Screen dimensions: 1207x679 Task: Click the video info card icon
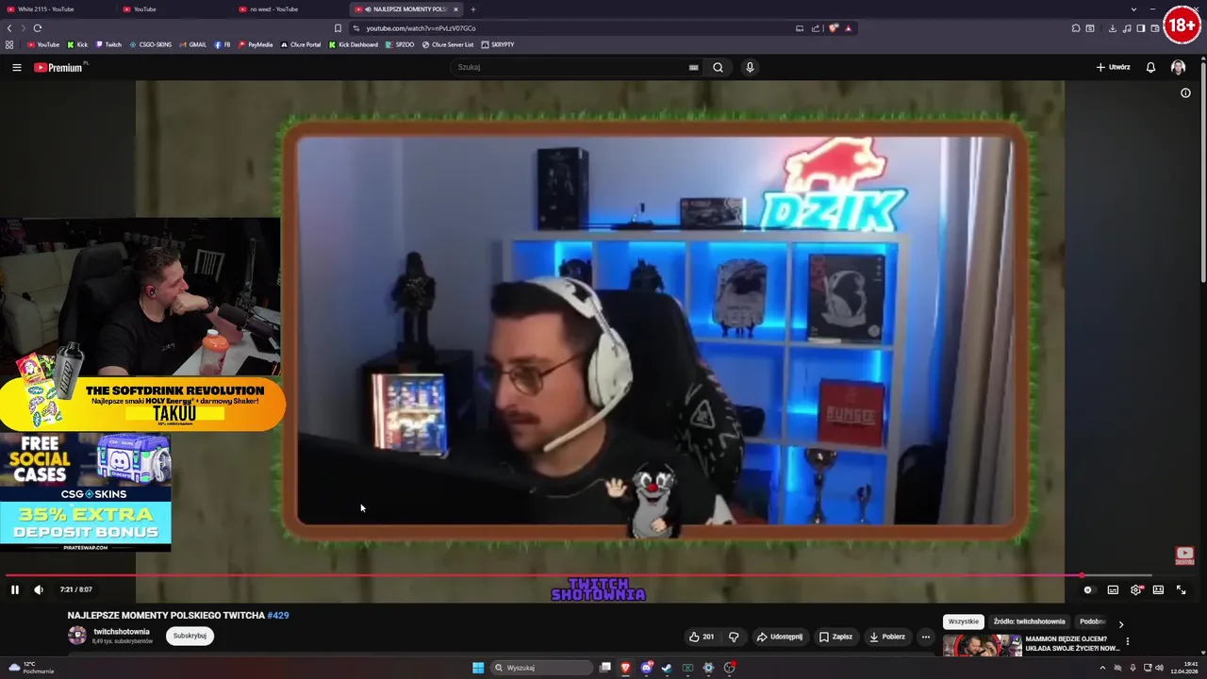1185,92
